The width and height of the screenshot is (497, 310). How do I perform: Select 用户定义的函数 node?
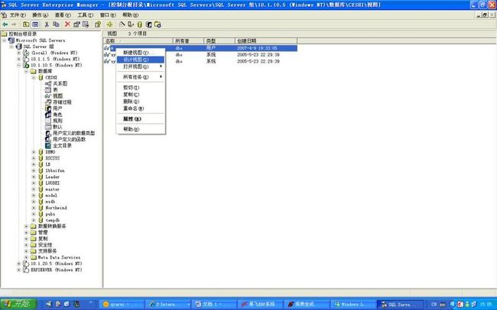(69, 139)
